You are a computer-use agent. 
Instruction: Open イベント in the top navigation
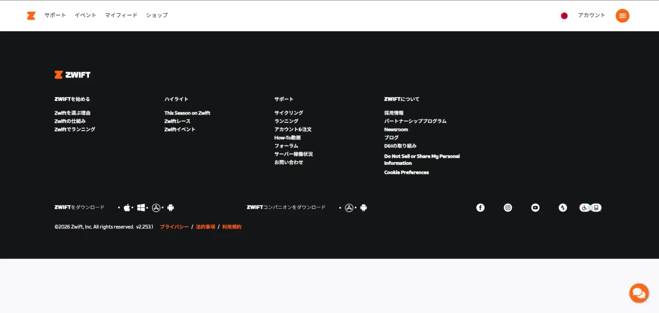pos(86,15)
